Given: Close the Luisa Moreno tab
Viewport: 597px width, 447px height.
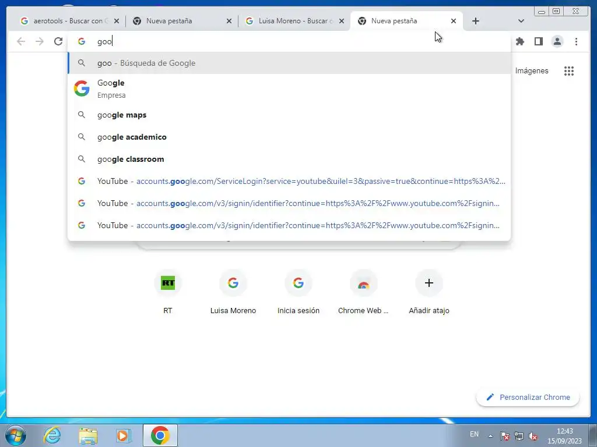Looking at the screenshot, I should 342,21.
